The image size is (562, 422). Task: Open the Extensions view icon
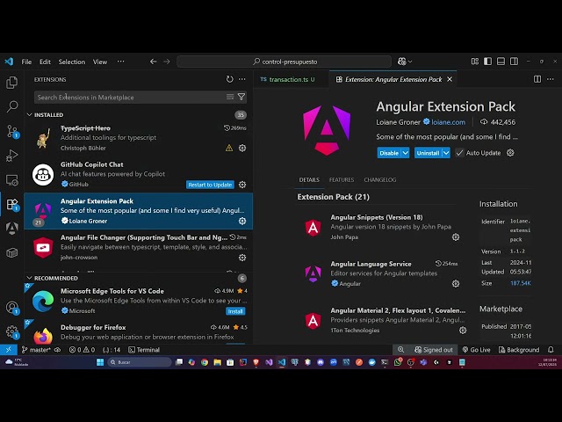pyautogui.click(x=11, y=205)
